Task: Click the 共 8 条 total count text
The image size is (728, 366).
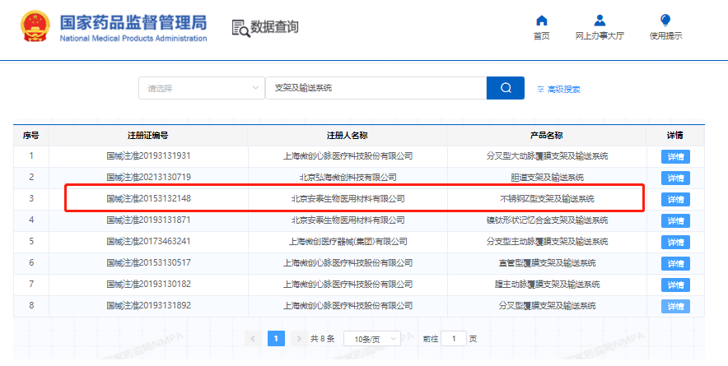Action: pyautogui.click(x=323, y=339)
